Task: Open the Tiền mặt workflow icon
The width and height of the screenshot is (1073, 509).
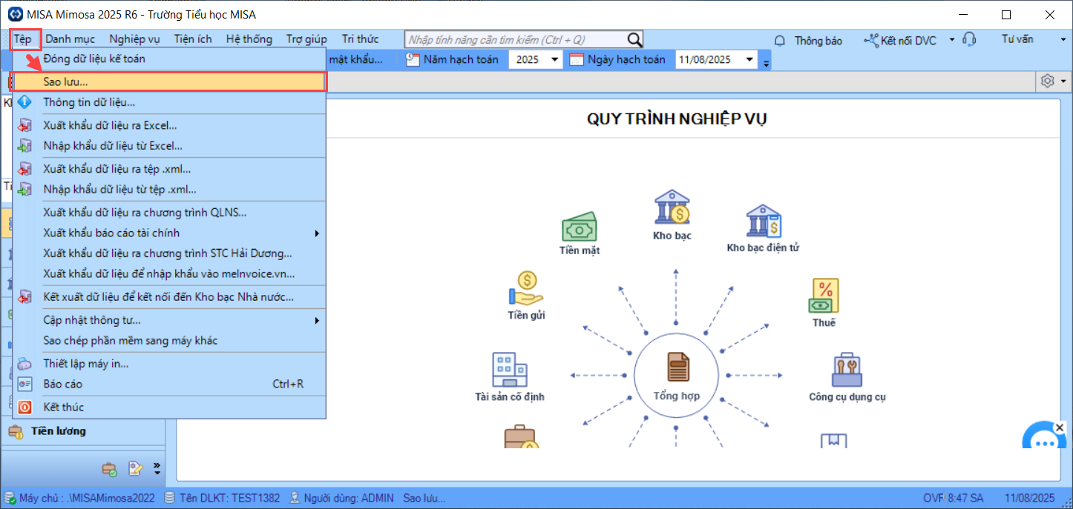Action: pos(580,227)
